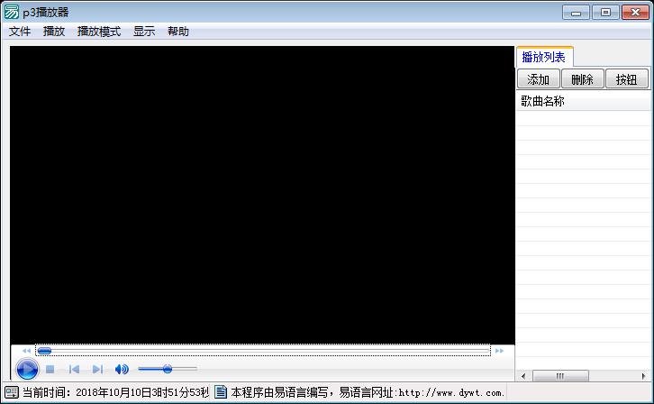This screenshot has width=654, height=404.
Task: Select the 播放列表 tab
Action: [544, 57]
